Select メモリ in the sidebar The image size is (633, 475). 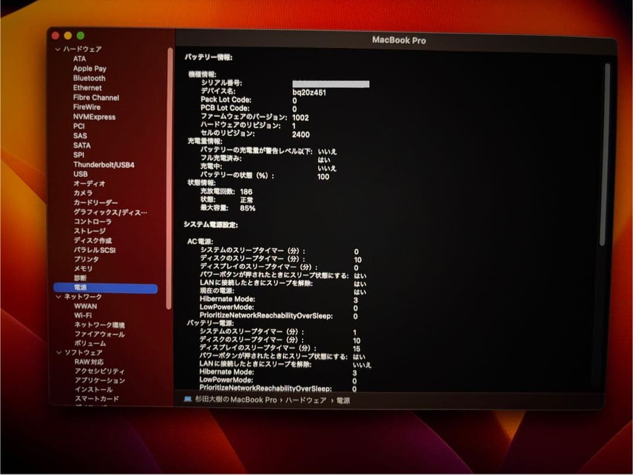click(83, 268)
